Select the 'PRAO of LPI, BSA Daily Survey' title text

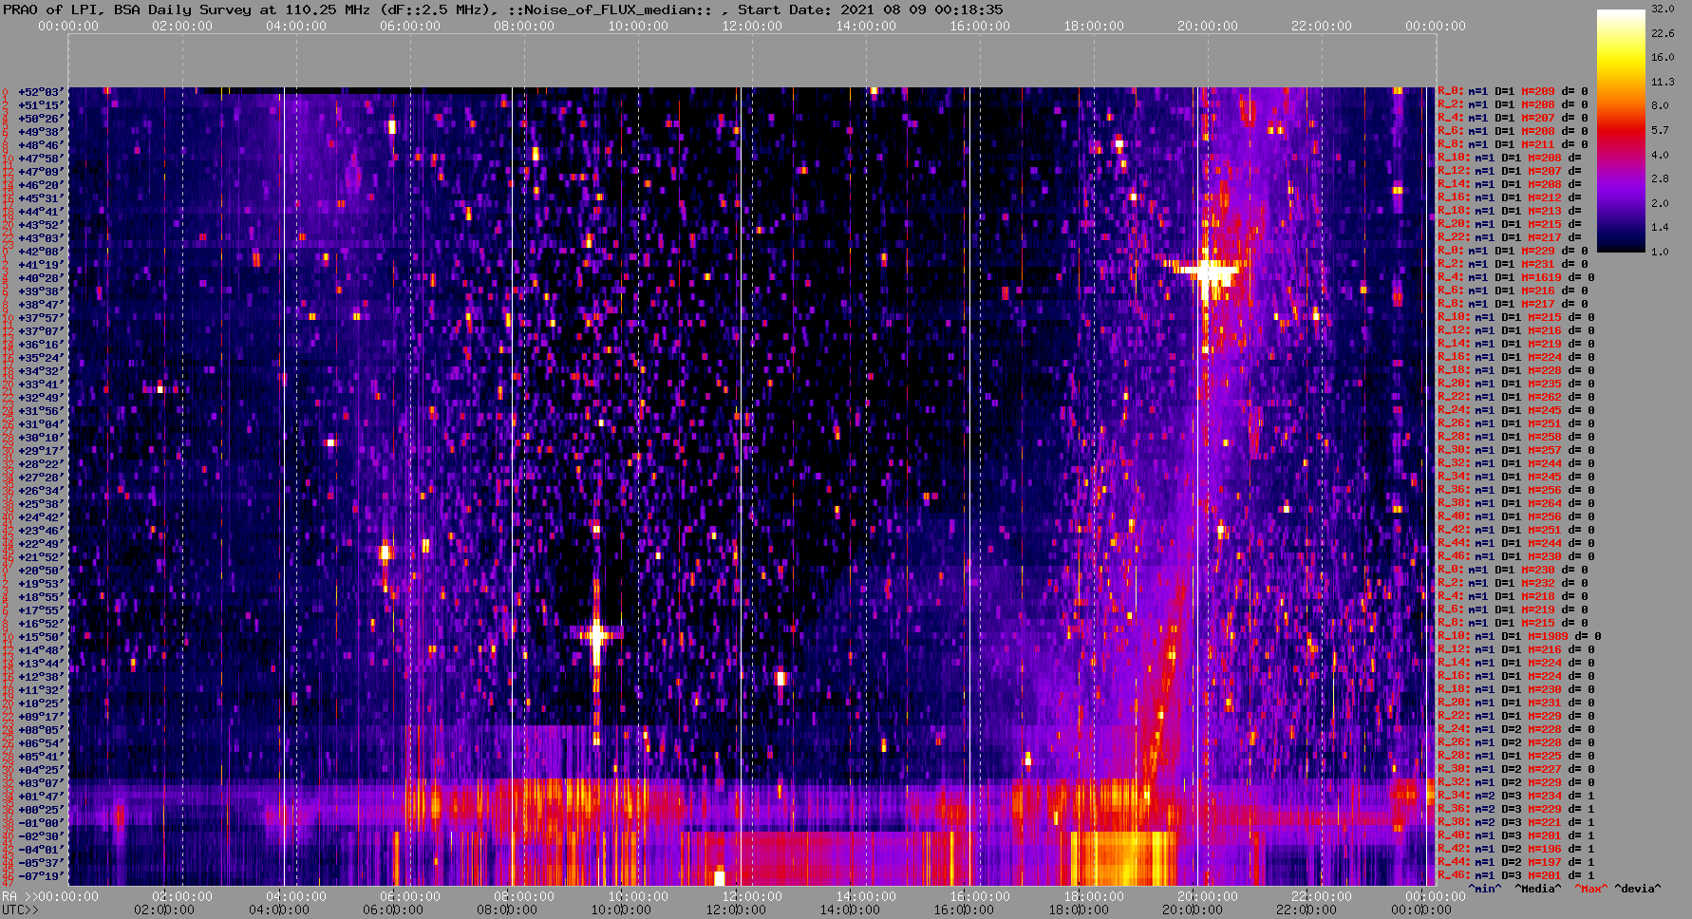click(x=128, y=9)
